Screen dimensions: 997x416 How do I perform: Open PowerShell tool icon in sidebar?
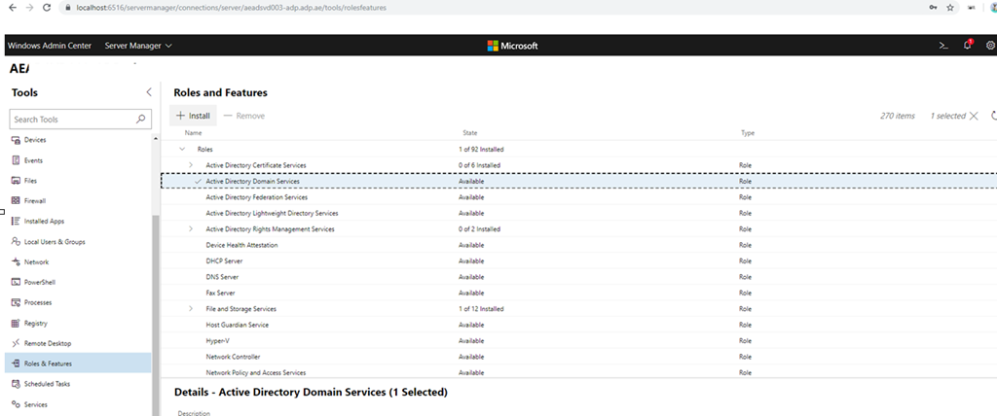(16, 283)
